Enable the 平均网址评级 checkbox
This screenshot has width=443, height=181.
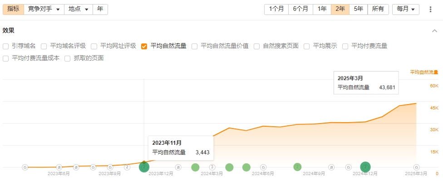coord(94,47)
